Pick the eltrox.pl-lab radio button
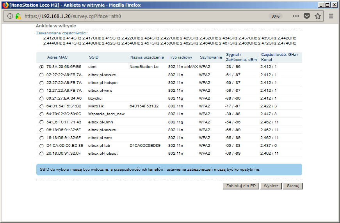Image resolution: width=340 pixels, height=223 pixels. [x=41, y=146]
